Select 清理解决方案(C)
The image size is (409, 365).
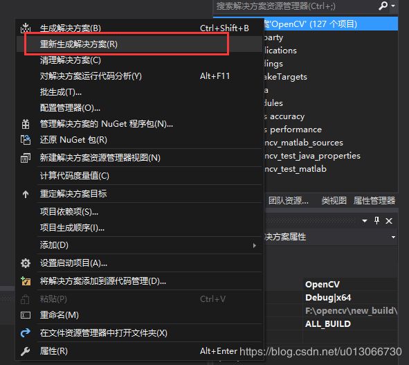pyautogui.click(x=140, y=60)
